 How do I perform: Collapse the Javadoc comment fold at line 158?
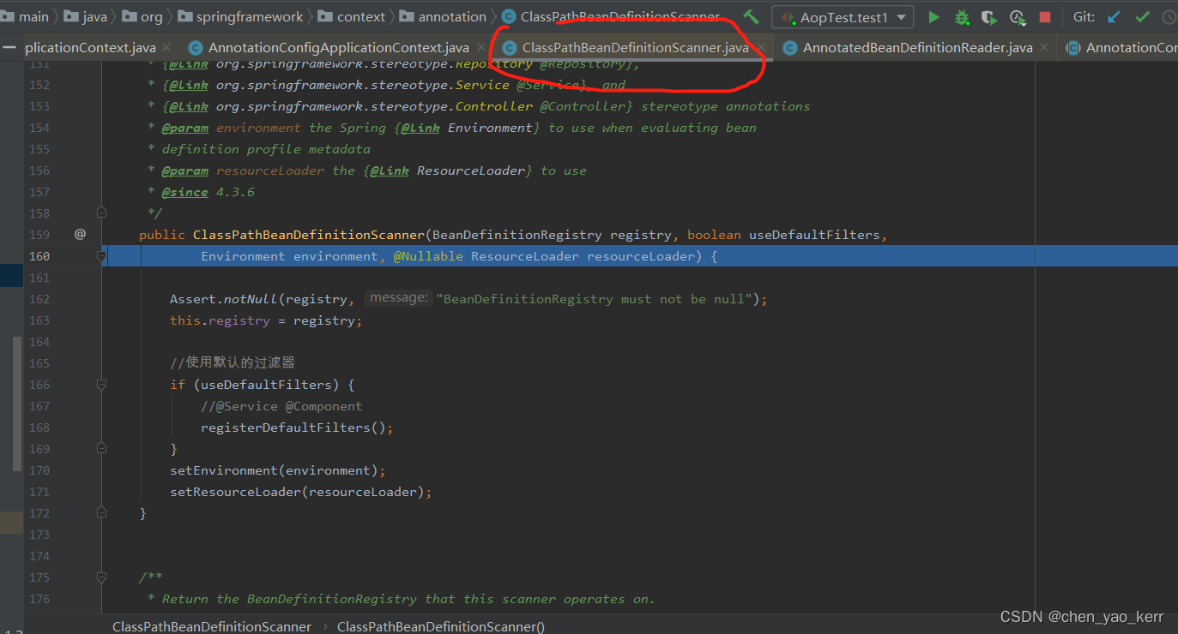click(x=101, y=212)
